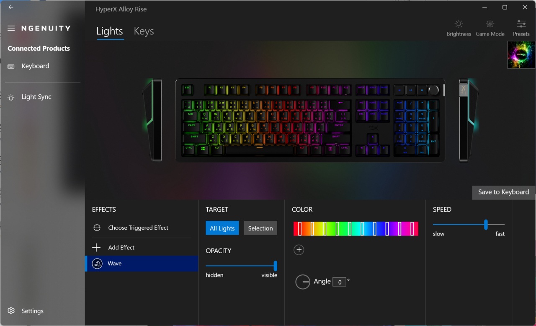Click the Angle dial control
Viewport: 536px width, 326px height.
point(303,282)
